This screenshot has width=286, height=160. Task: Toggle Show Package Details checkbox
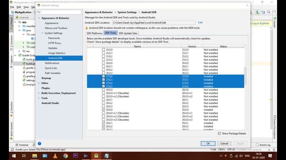219,133
